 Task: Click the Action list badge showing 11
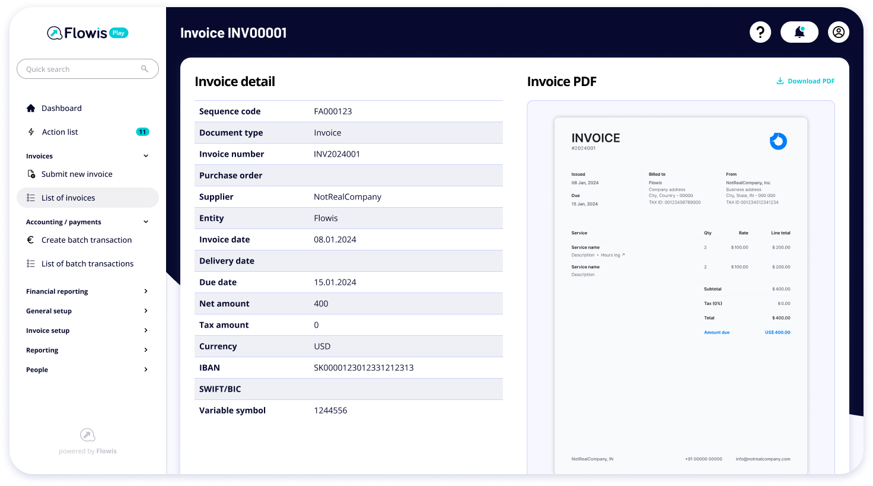pyautogui.click(x=142, y=132)
